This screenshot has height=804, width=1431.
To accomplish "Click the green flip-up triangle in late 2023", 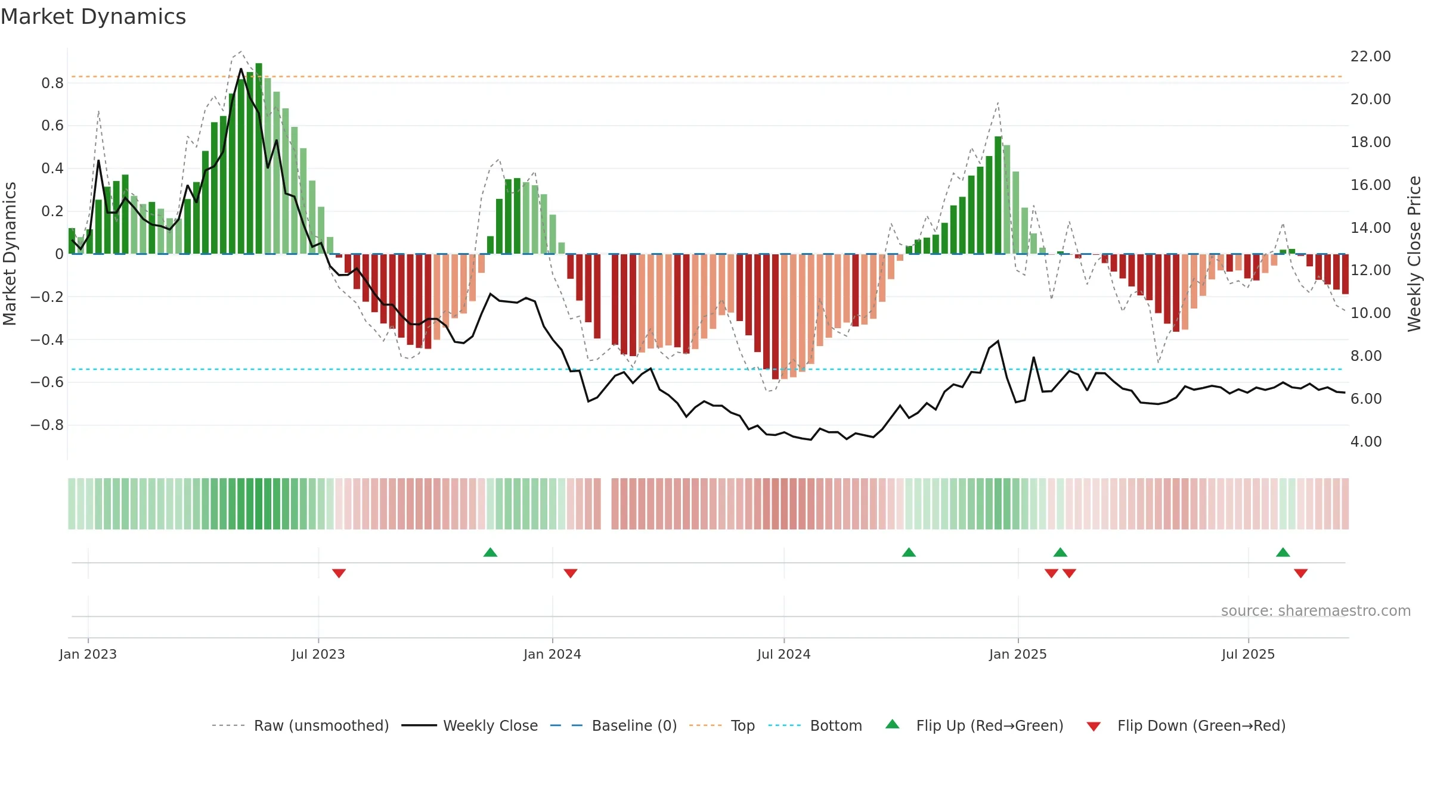I will click(490, 552).
